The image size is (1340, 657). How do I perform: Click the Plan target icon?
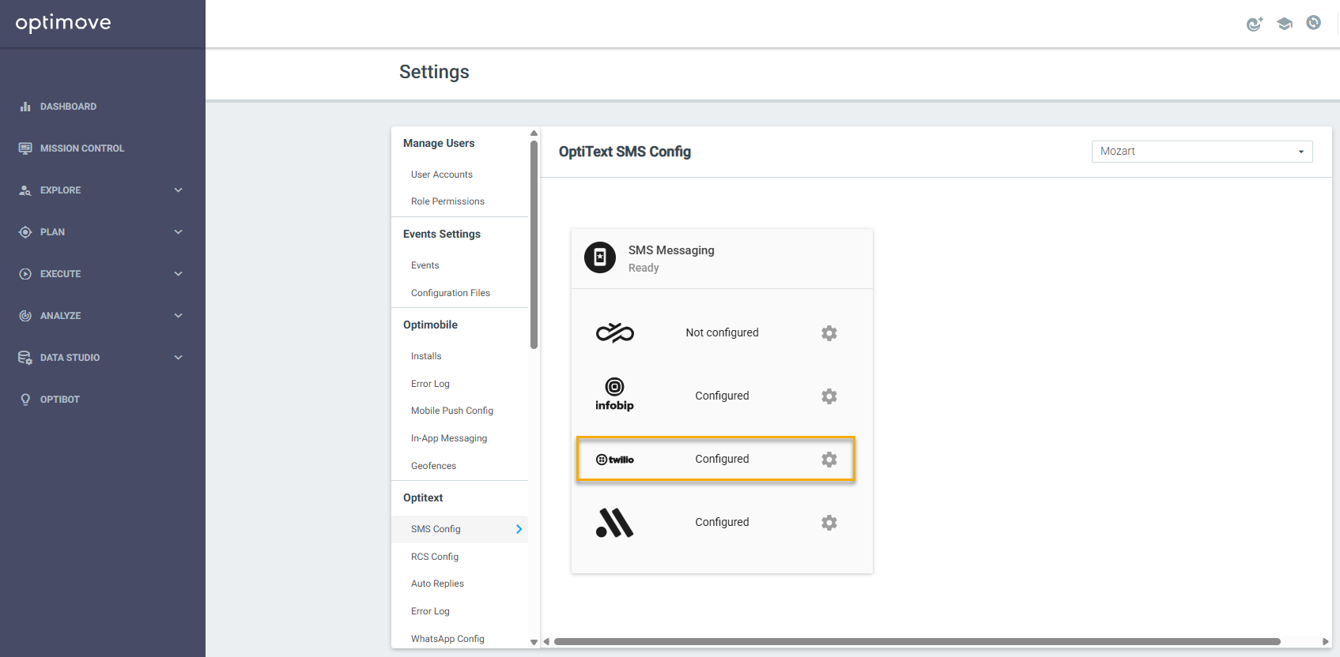25,232
